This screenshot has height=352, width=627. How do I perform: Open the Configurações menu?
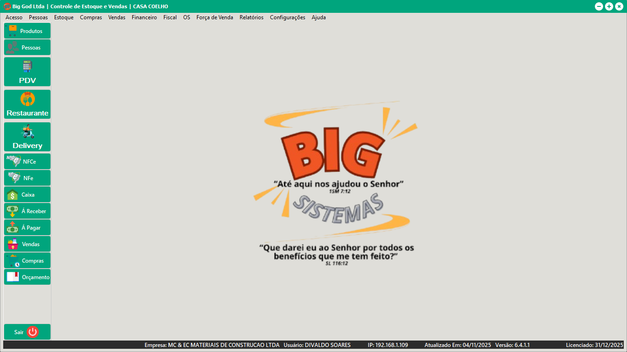[287, 17]
